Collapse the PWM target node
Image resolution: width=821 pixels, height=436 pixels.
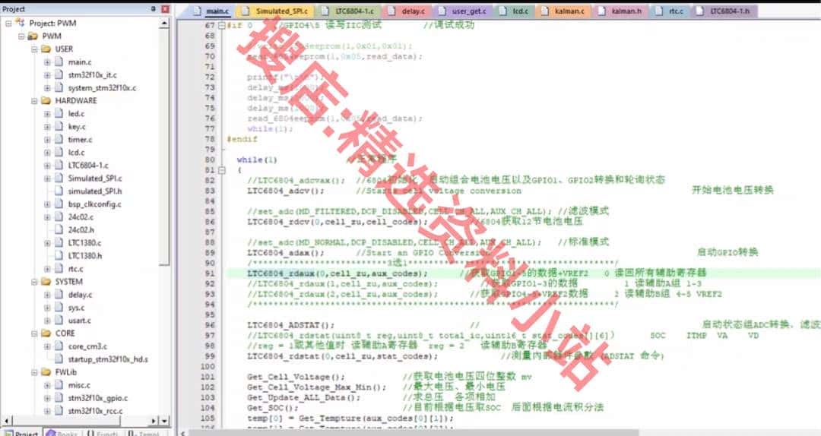point(21,36)
